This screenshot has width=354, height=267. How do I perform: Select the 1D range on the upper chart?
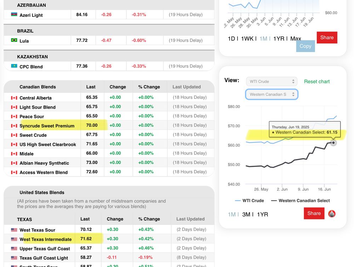point(232,39)
